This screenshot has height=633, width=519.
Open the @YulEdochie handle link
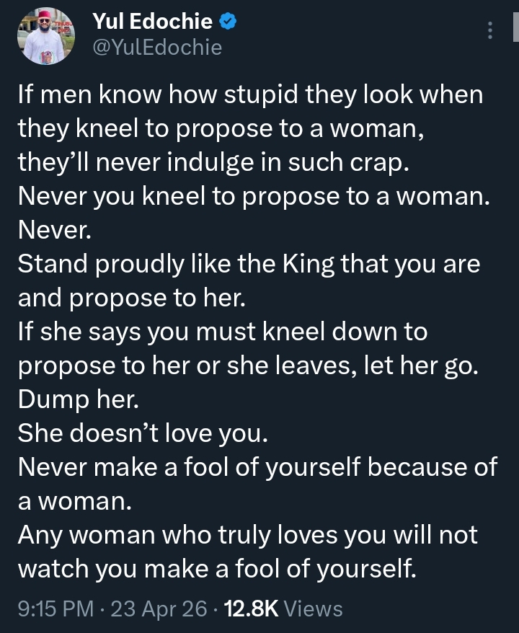pyautogui.click(x=158, y=48)
